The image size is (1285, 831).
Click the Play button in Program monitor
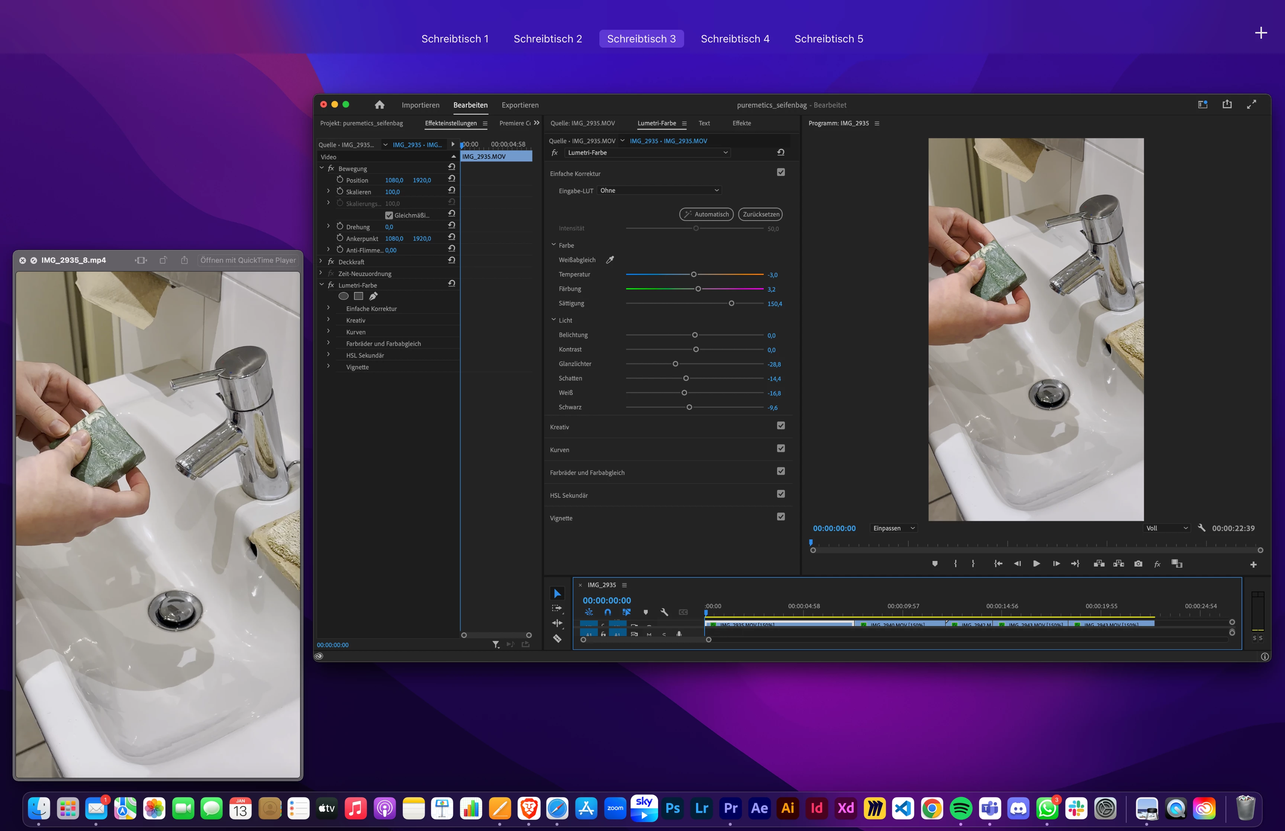1036,563
